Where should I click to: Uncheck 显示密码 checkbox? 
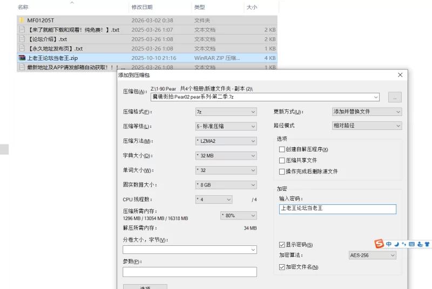point(282,245)
